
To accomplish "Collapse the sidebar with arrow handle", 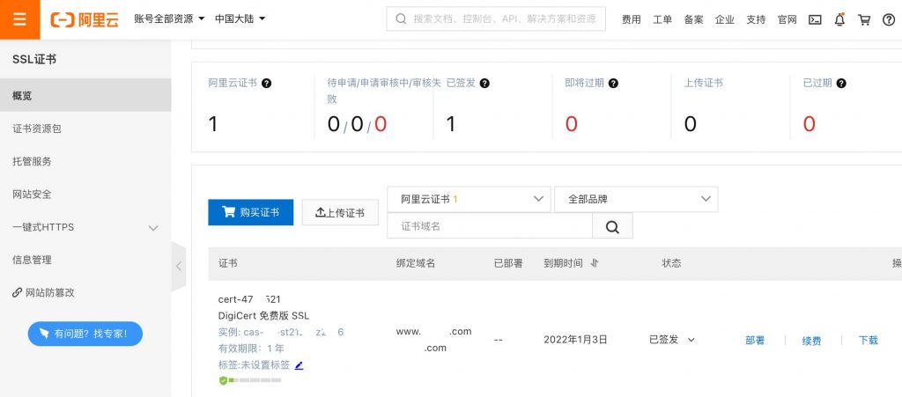I will pos(179,266).
